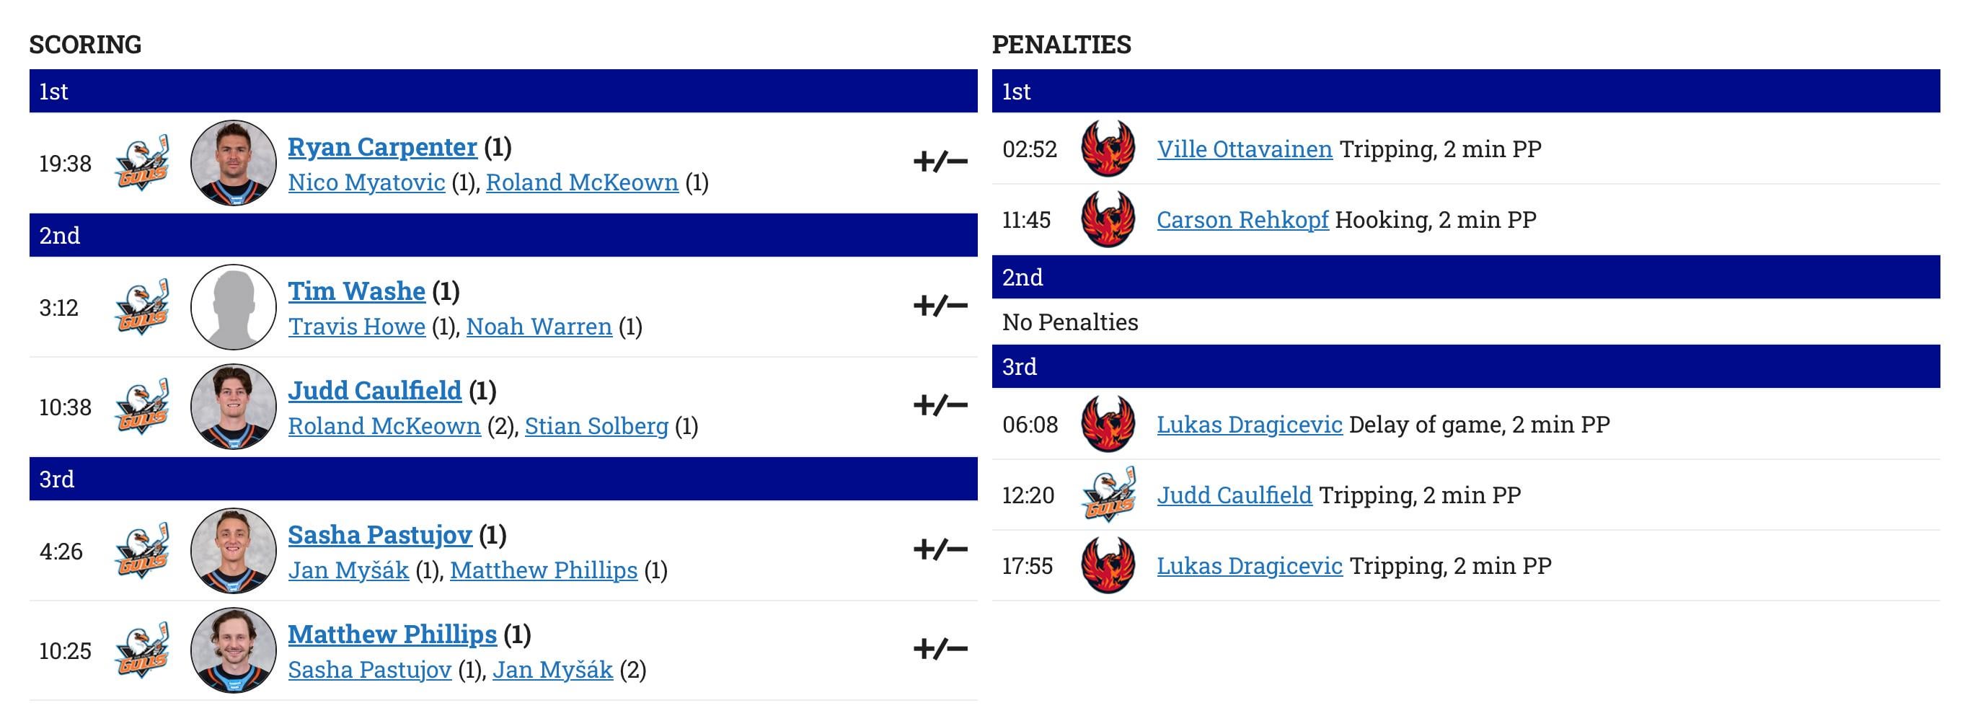Open Nico Myatovic assist link
Viewport: 1970px width, 721px height.
[x=366, y=182]
